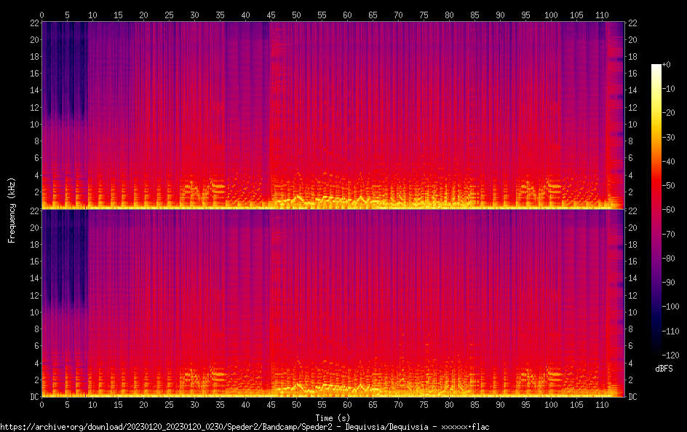687x432 pixels.
Task: Click the +0 label on the dBFS scale
Action: (x=667, y=65)
